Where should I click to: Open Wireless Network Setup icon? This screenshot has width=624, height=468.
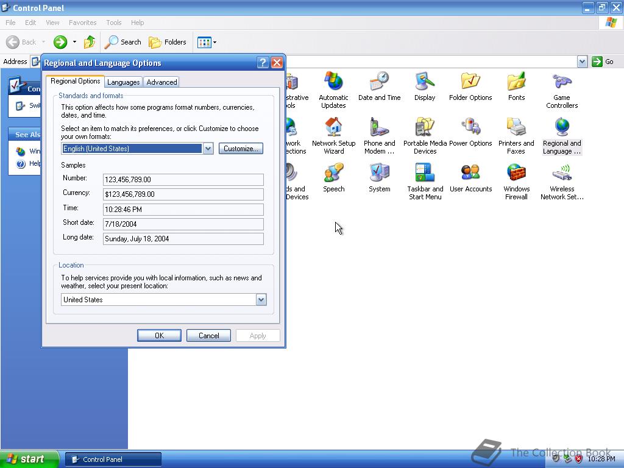click(x=562, y=182)
